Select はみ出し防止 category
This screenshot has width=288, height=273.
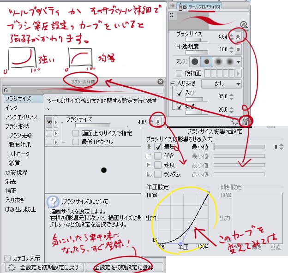(x=21, y=209)
